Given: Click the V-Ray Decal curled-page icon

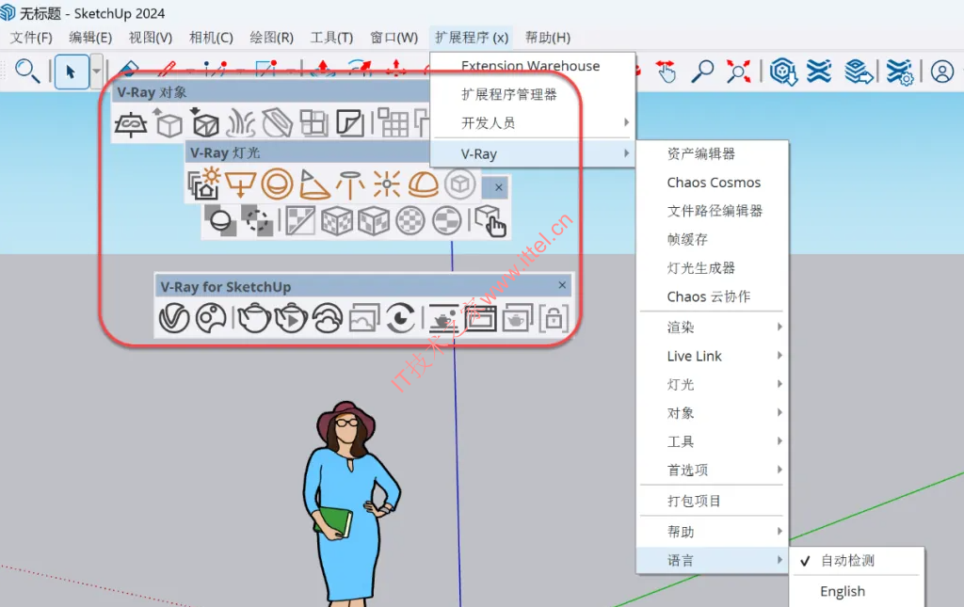Looking at the screenshot, I should pos(350,123).
